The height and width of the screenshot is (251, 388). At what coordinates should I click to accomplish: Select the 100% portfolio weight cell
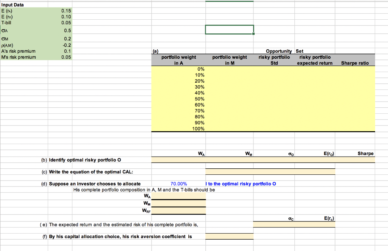178,129
